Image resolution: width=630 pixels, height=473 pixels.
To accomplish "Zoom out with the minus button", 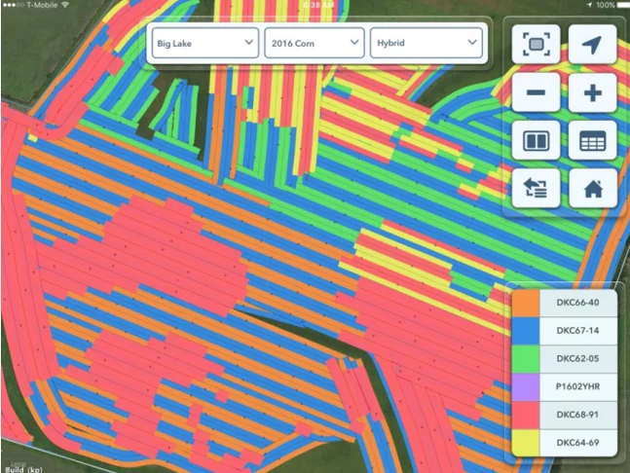I will click(537, 94).
